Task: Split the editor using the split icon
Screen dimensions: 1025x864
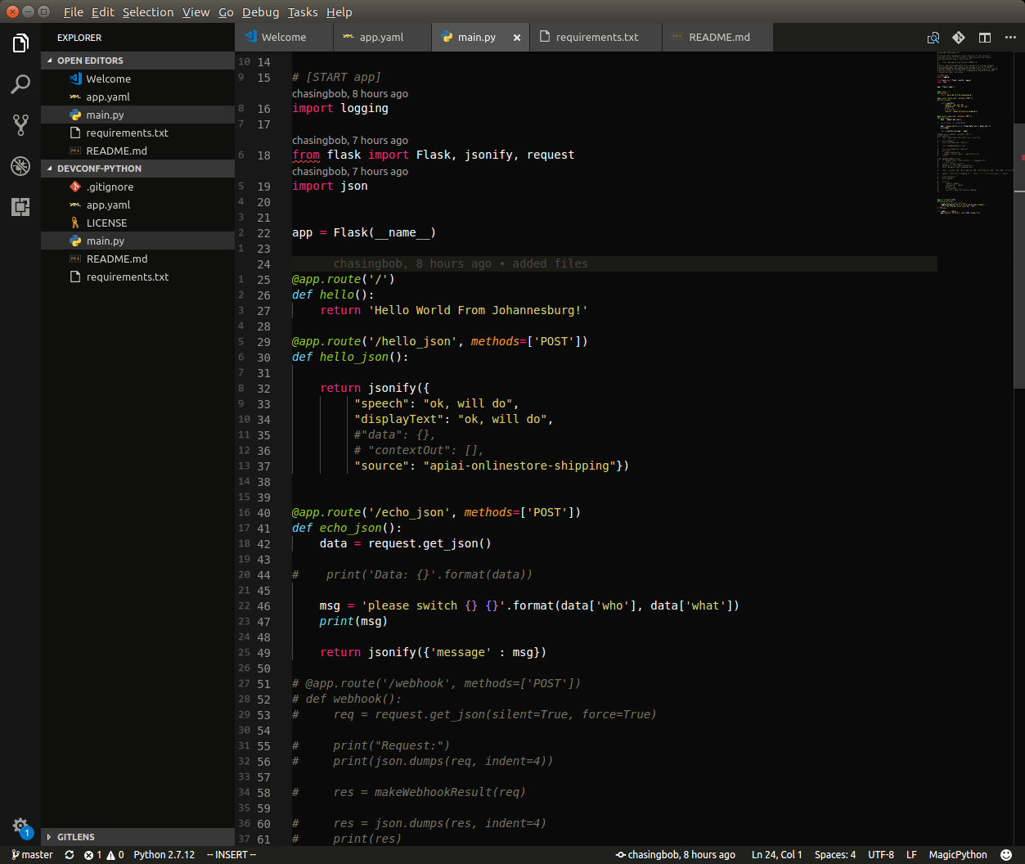Action: [x=984, y=37]
